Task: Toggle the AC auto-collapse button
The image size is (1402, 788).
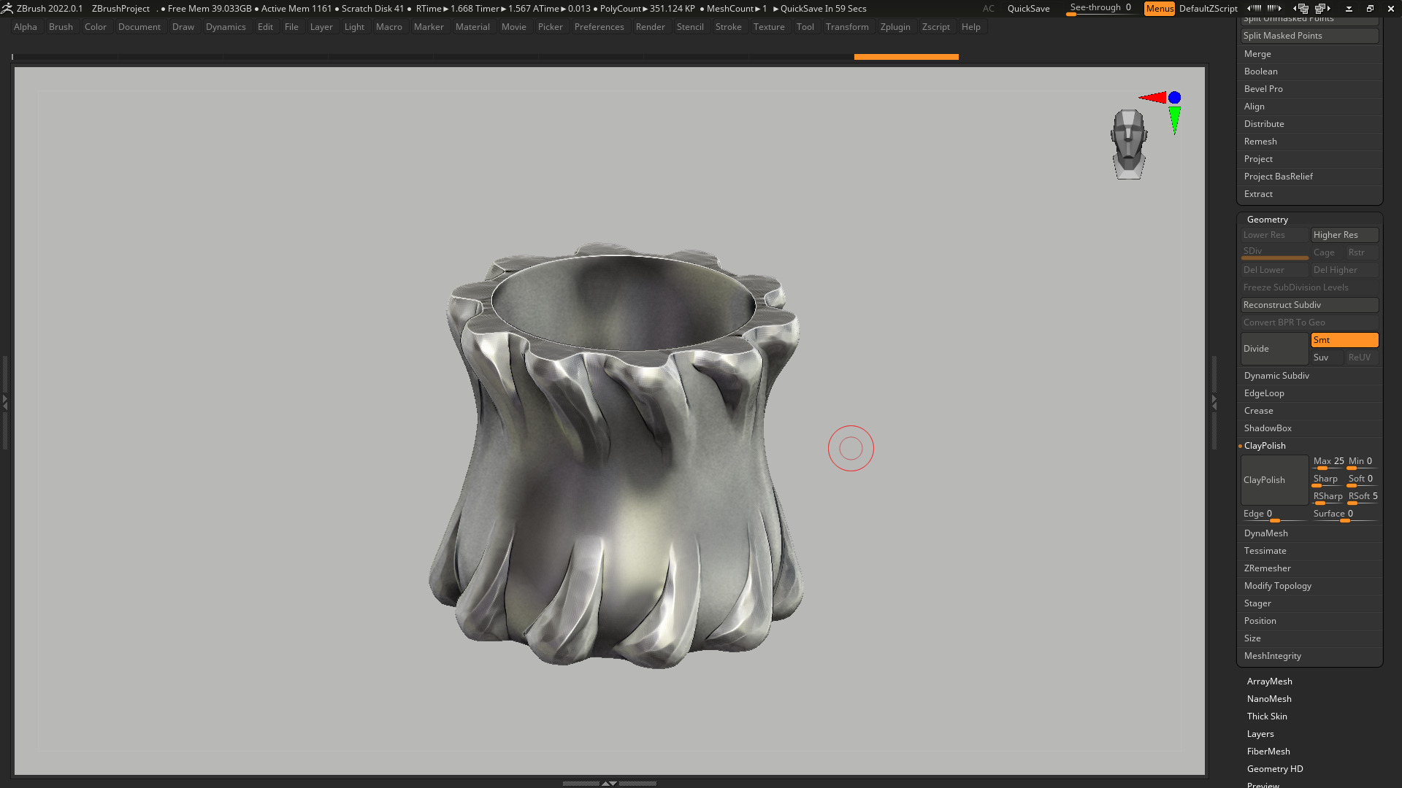Action: 988,9
